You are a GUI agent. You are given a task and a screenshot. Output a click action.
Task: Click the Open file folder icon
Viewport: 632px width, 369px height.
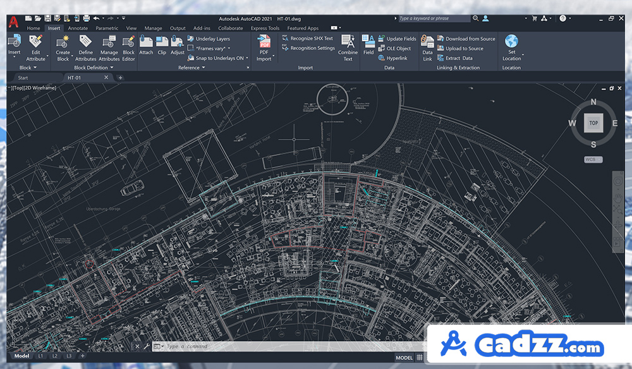pyautogui.click(x=38, y=18)
